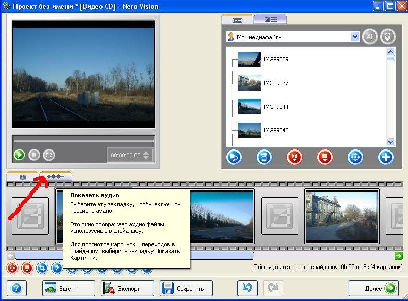408x301 pixels.
Task: Stop the preview playback
Action: (x=34, y=155)
